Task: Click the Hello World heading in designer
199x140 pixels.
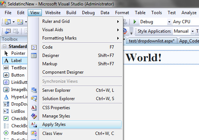Action: pyautogui.click(x=143, y=58)
